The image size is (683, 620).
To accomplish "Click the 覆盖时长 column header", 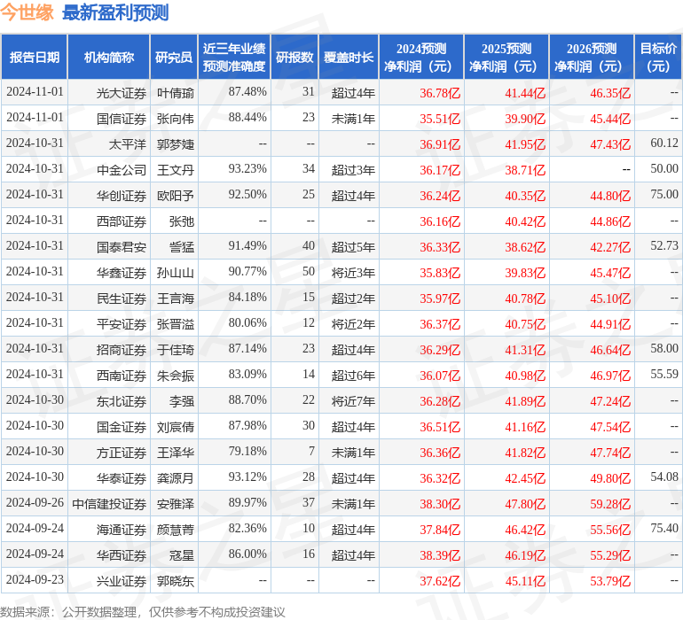I will tap(349, 58).
